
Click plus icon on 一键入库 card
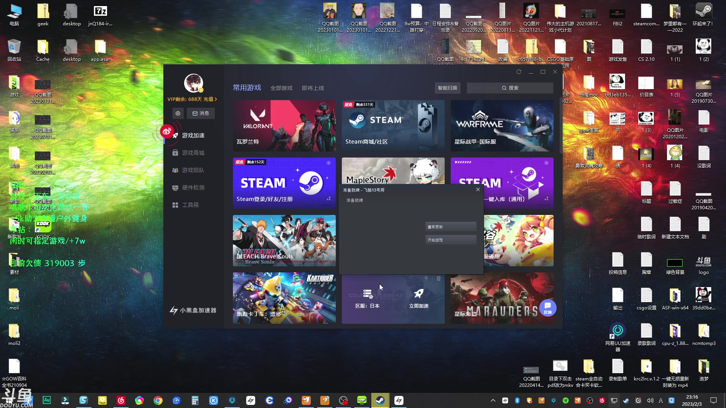(546, 163)
